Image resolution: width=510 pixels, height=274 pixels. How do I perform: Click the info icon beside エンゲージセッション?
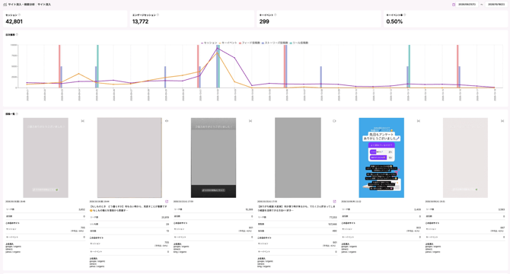coord(158,15)
